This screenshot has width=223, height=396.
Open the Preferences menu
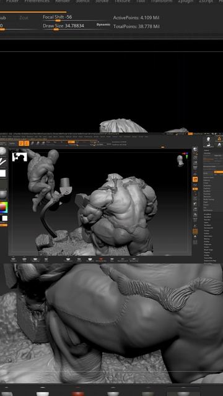37,1
